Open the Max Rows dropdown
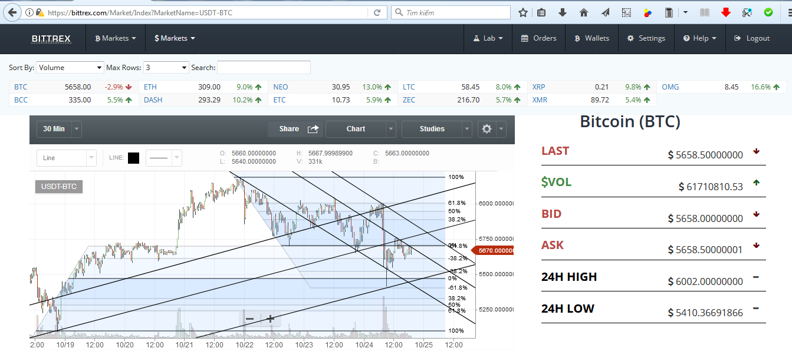Image resolution: width=792 pixels, height=358 pixels. pos(166,68)
